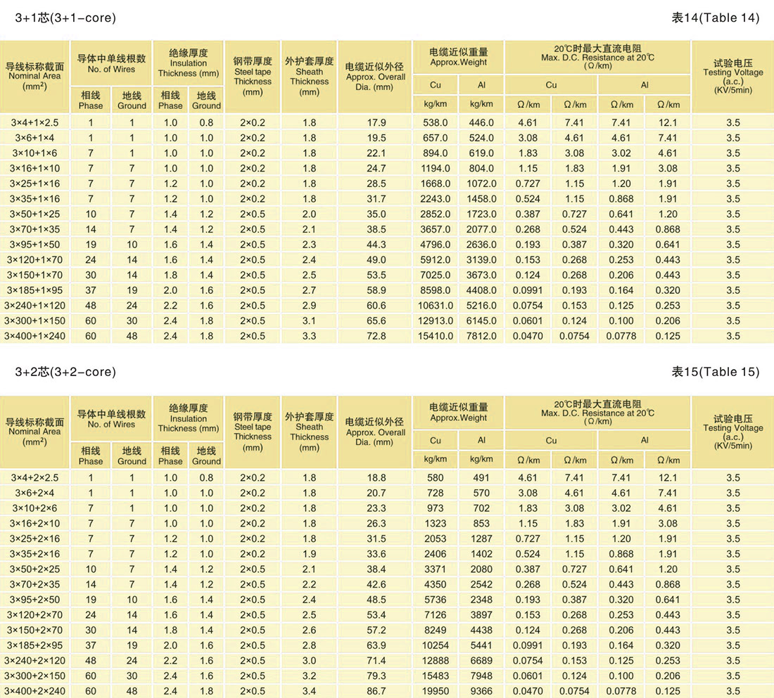Click the Al weight value "1072.0"
Viewport: 774px width, 698px height.
pos(481,183)
